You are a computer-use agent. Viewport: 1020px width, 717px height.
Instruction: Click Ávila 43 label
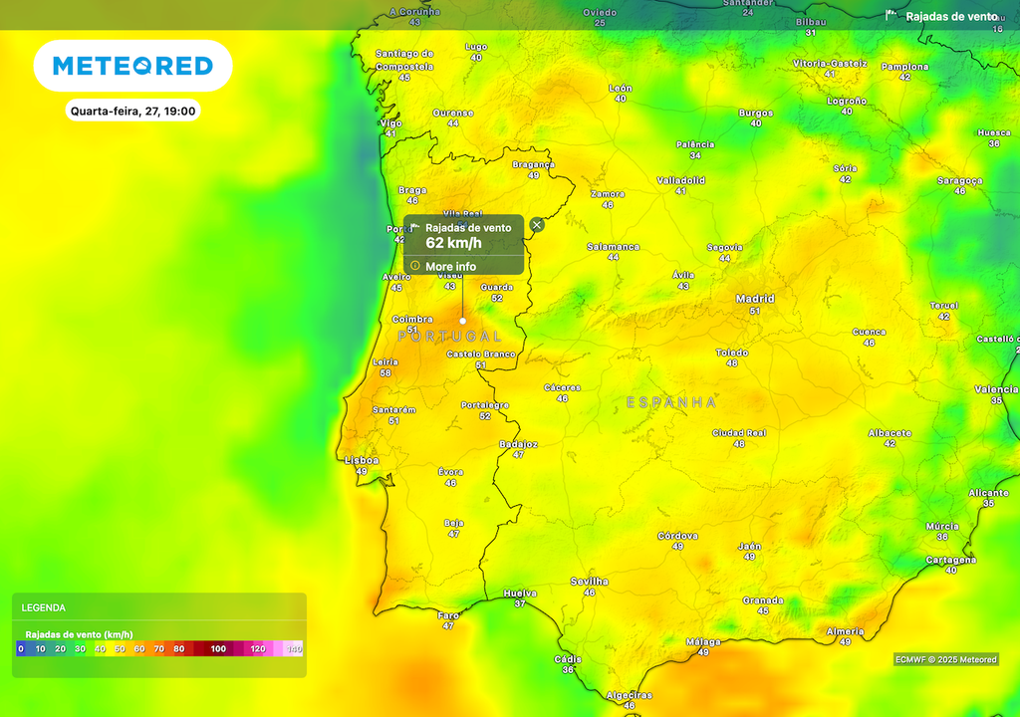point(683,281)
